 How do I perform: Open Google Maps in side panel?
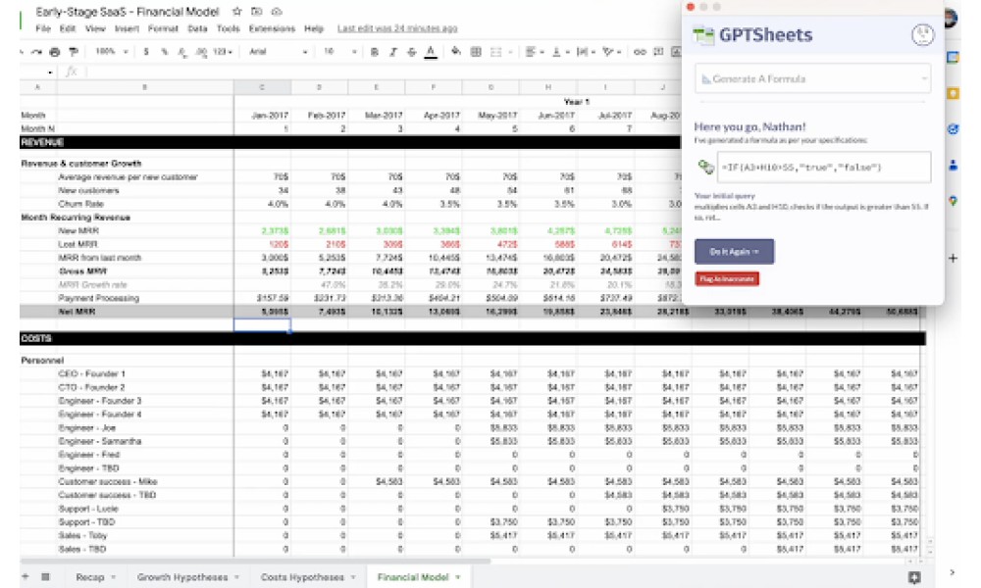(953, 201)
